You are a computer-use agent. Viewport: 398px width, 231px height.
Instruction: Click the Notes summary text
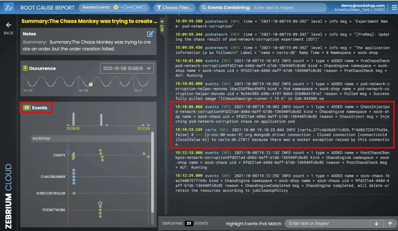(x=87, y=45)
